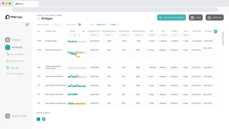Click the PPM Core logo
Viewport: 229px width, 129px height.
14,17
